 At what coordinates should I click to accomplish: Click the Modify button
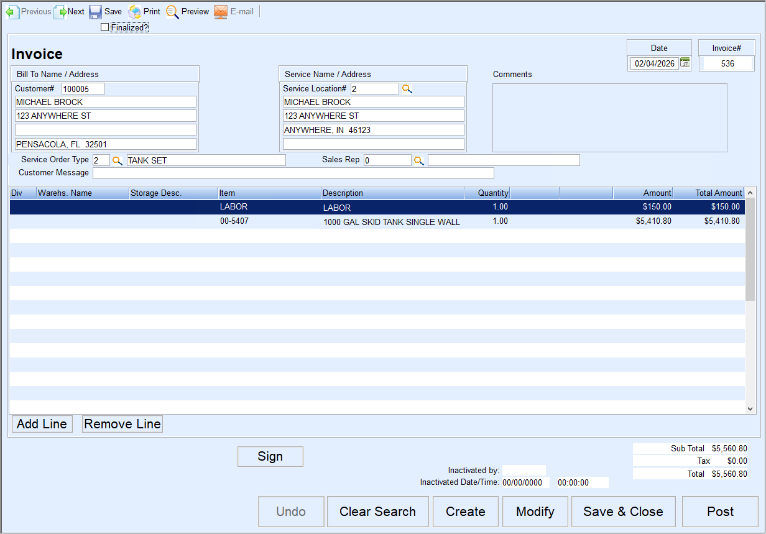point(535,512)
